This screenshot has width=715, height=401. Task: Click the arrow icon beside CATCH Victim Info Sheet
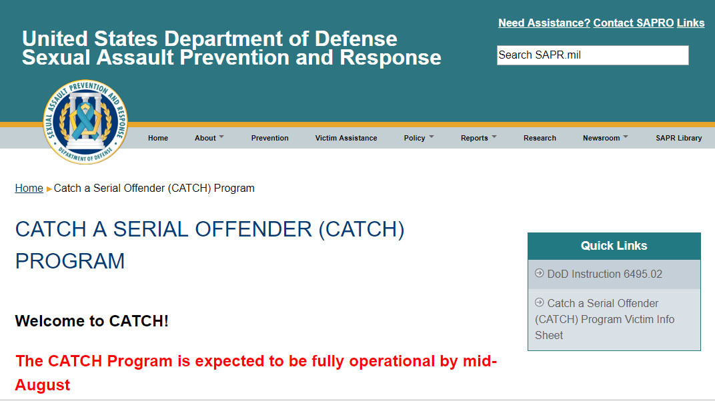(538, 303)
